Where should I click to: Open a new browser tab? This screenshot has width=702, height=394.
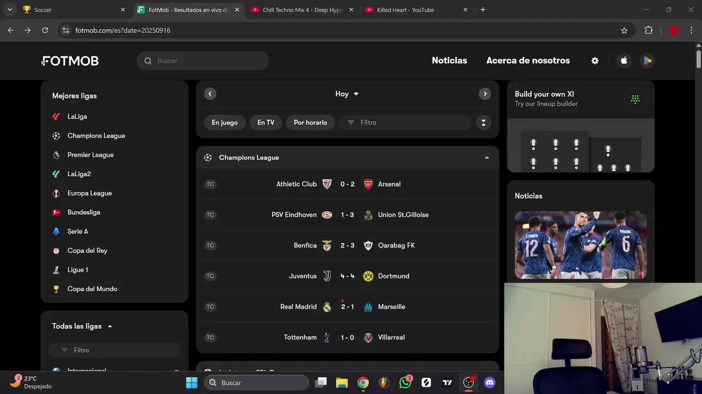(483, 10)
